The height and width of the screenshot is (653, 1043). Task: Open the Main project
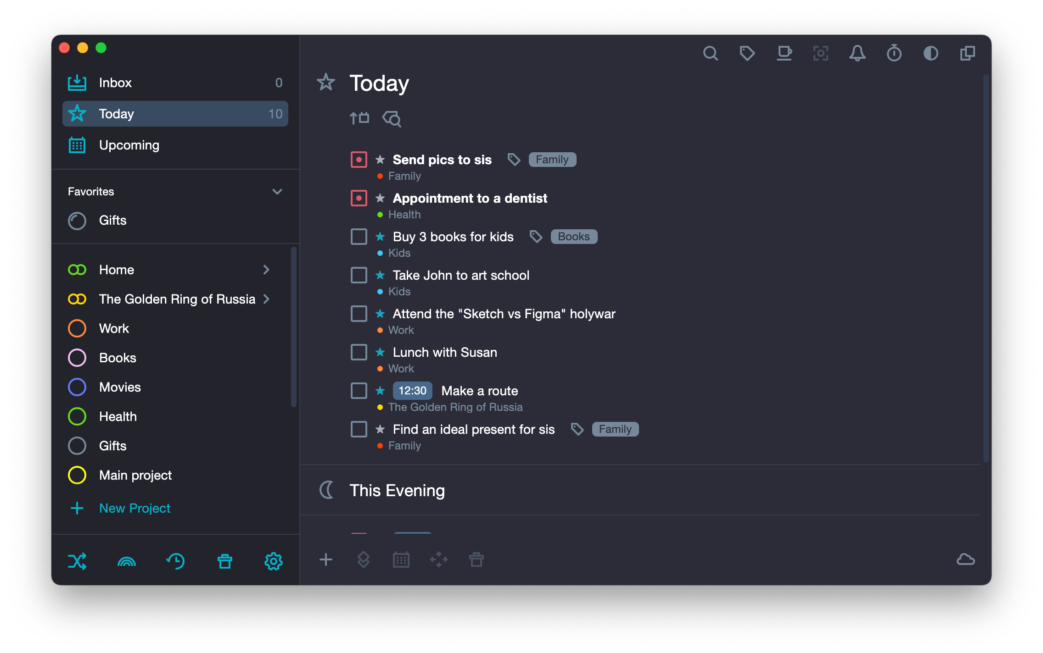click(175, 475)
